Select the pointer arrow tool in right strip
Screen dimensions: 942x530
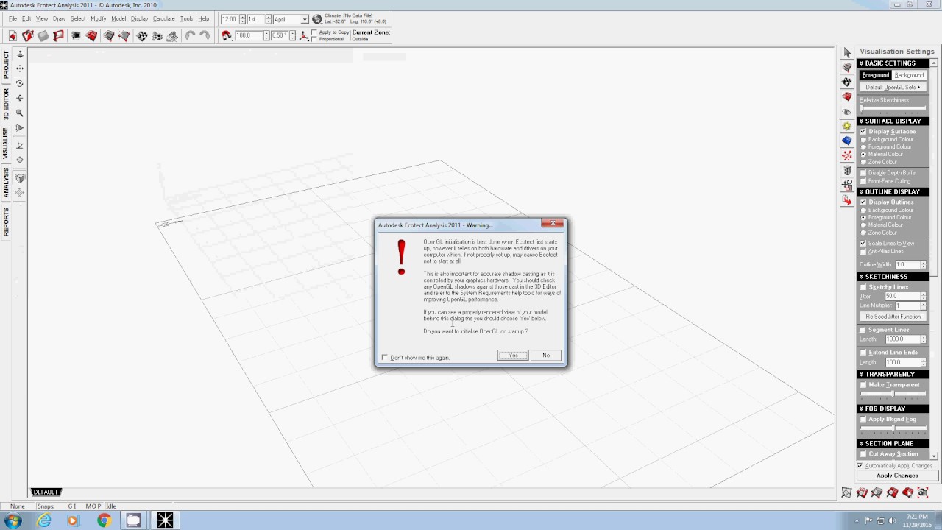847,52
